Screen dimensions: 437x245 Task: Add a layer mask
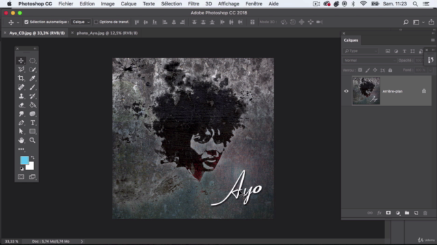(x=389, y=213)
